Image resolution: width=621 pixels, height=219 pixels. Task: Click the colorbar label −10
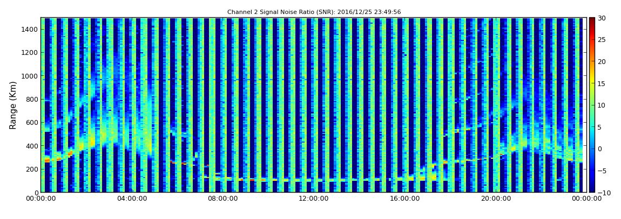point(603,193)
